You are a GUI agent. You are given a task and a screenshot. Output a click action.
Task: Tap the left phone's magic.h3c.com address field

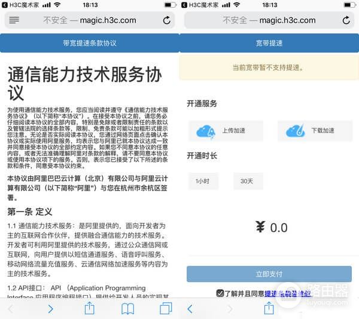point(90,20)
